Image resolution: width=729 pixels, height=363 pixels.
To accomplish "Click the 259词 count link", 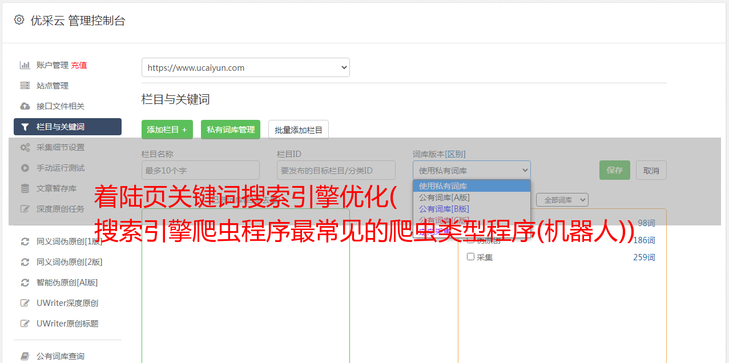I will [644, 257].
